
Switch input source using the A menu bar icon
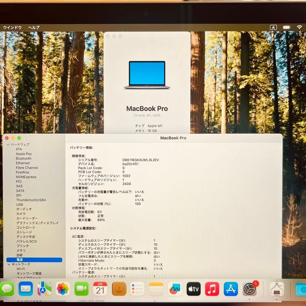273,27
